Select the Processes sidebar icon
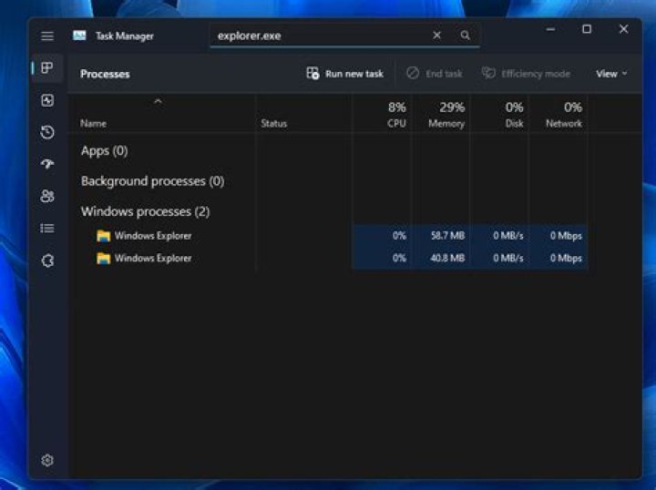This screenshot has height=490, width=656. click(47, 67)
